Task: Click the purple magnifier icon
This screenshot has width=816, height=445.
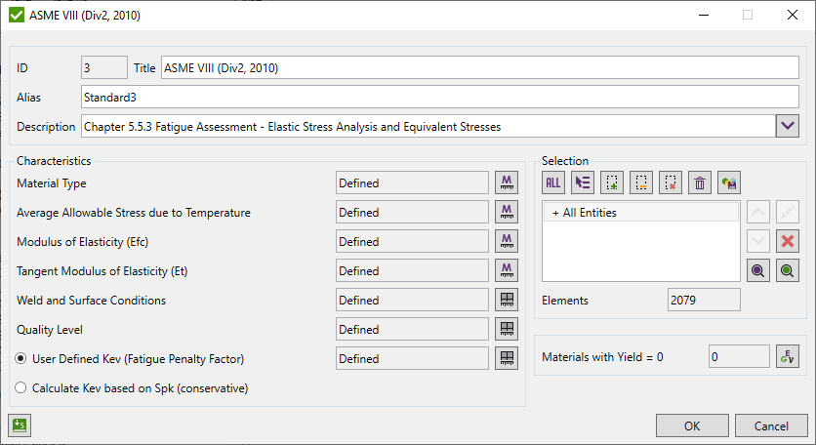Action: tap(758, 270)
